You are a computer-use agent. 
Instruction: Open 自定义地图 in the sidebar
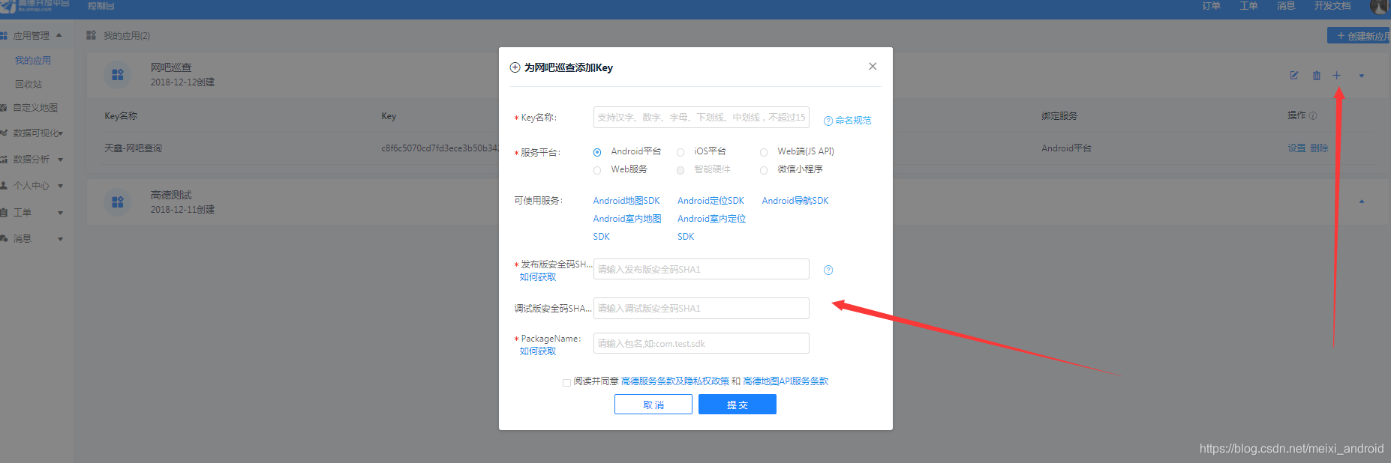point(35,108)
